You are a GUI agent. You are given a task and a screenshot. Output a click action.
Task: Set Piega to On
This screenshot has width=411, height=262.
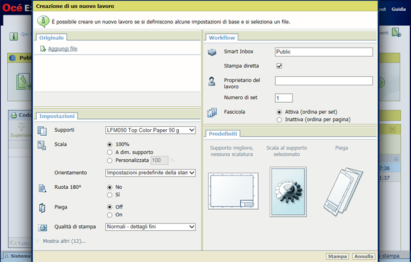tap(110, 215)
